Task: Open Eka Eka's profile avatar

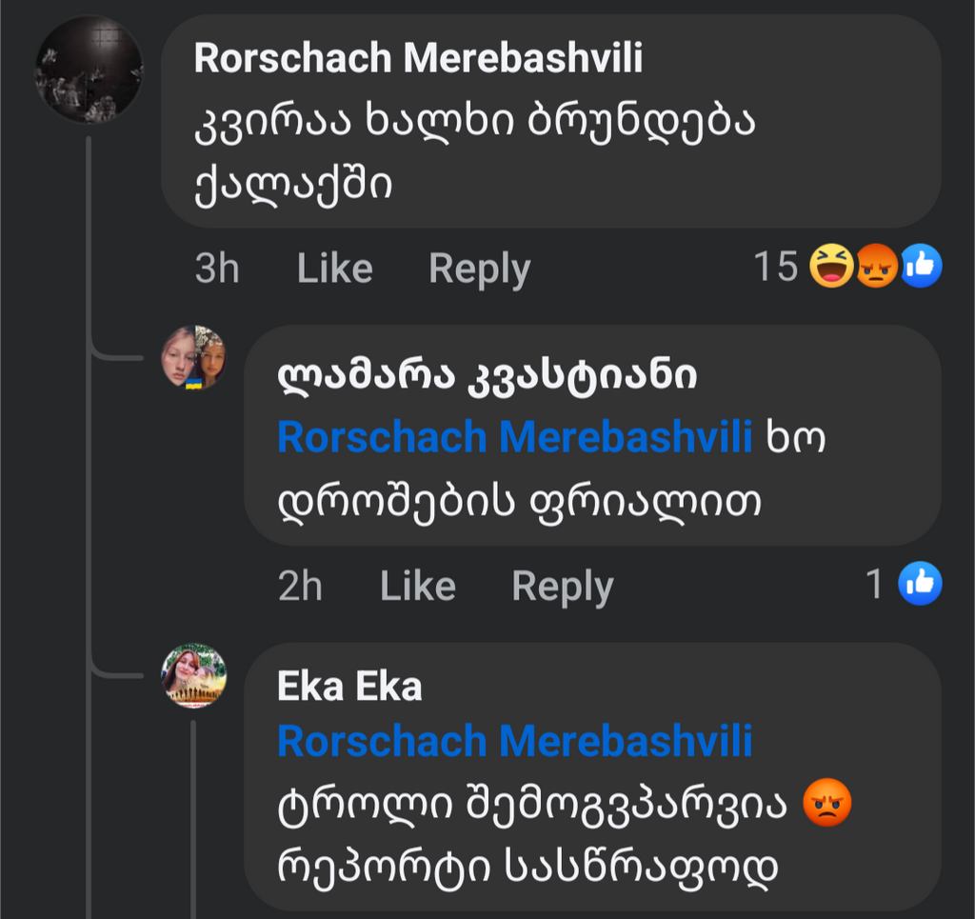Action: pos(194,675)
